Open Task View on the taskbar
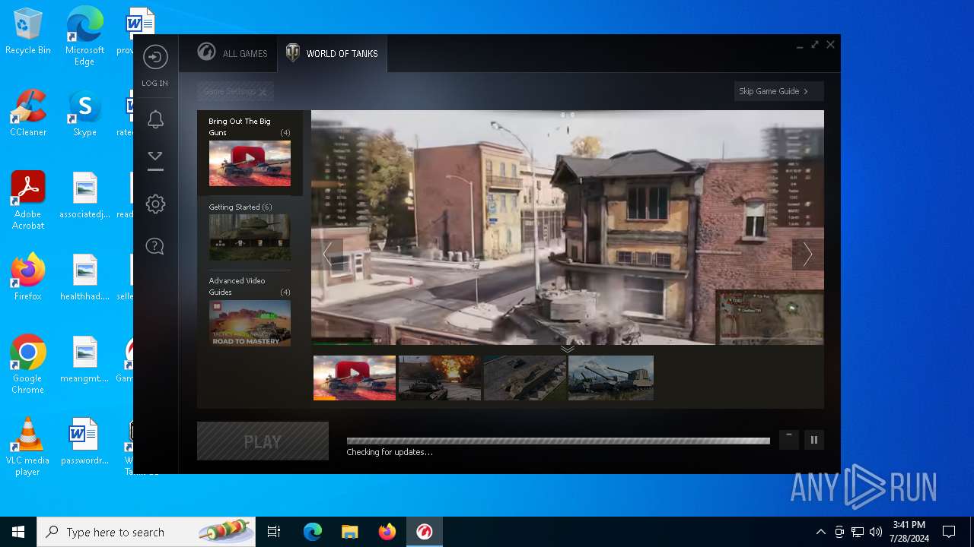Viewport: 974px width, 547px height. pos(274,532)
